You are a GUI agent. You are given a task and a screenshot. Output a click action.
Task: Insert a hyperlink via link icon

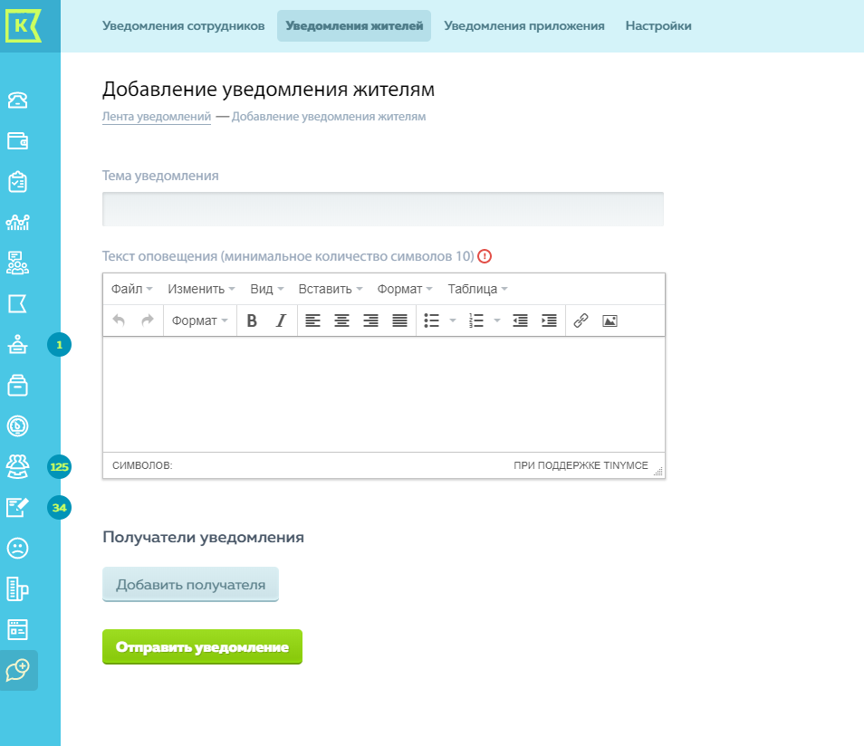point(581,320)
